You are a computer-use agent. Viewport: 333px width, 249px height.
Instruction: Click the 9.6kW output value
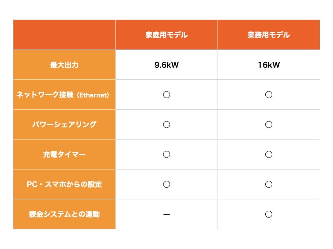(166, 65)
